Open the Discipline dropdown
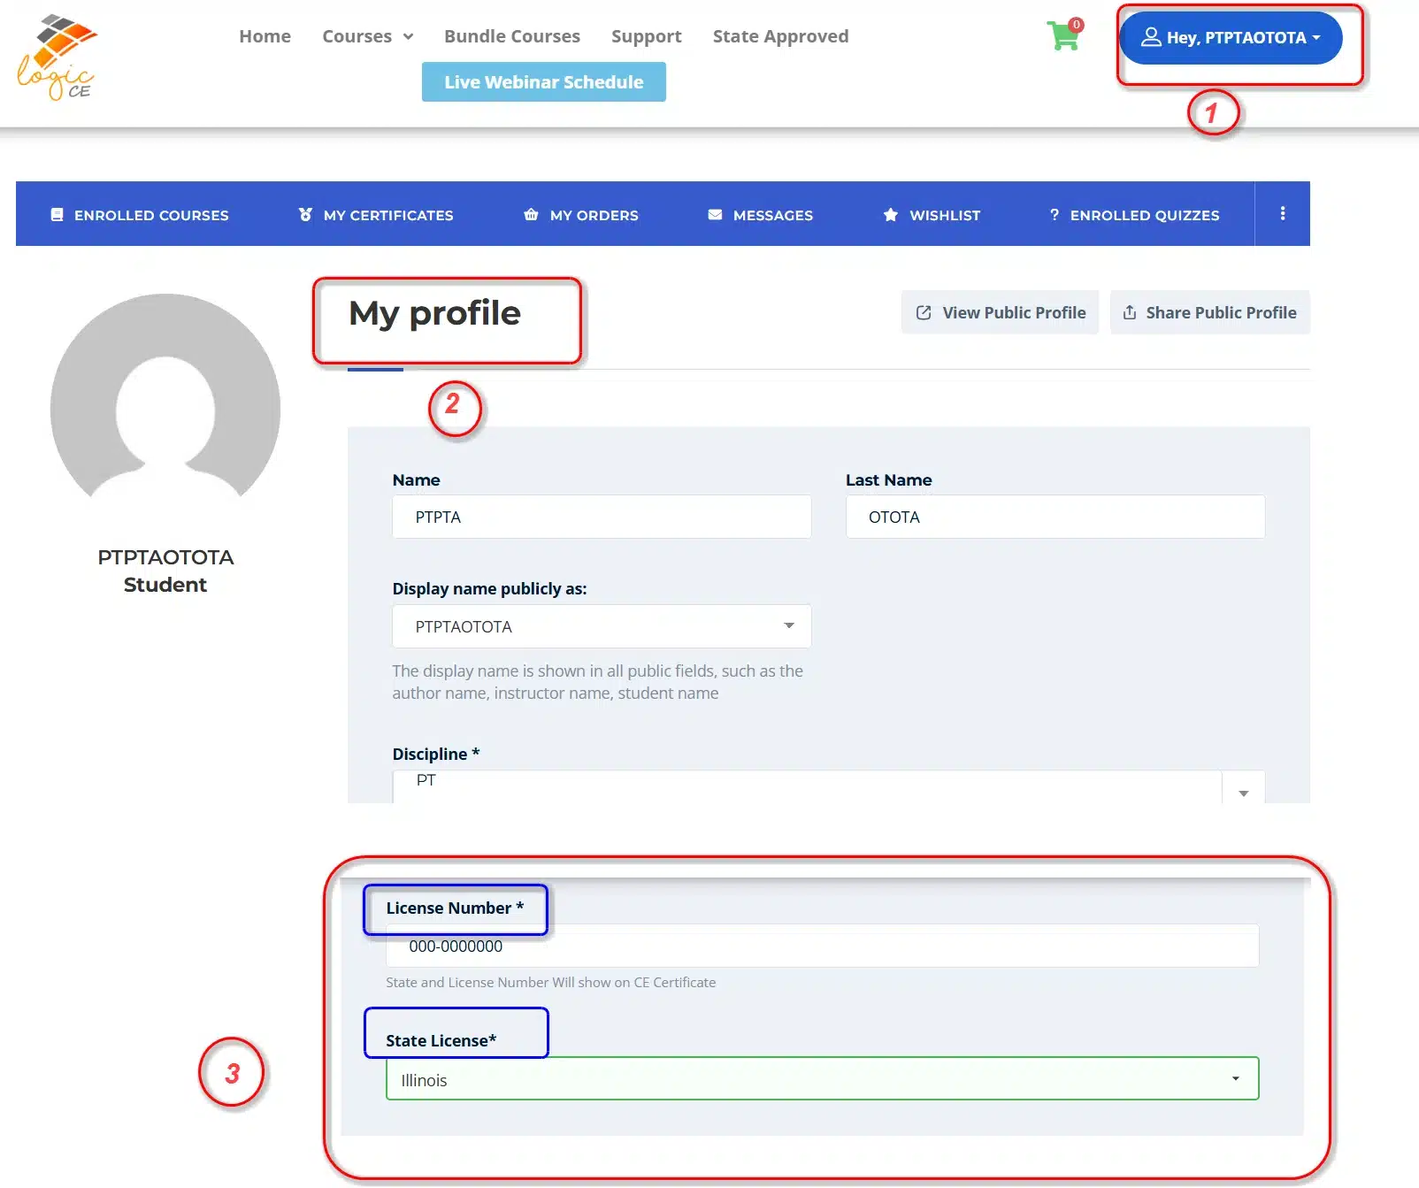The height and width of the screenshot is (1188, 1419). click(x=828, y=786)
